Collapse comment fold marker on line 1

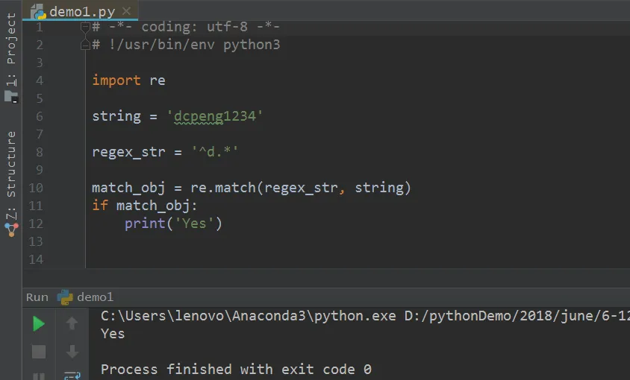(85, 28)
